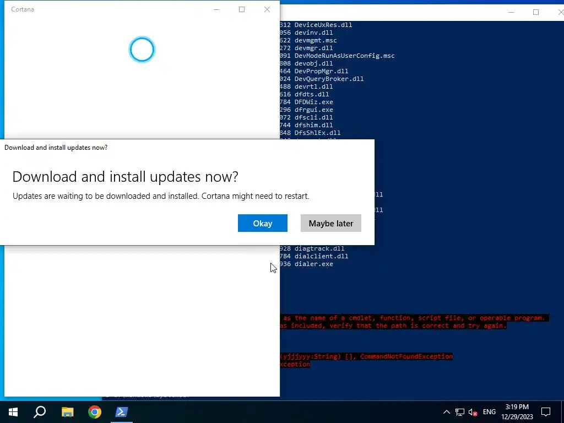Open taskbar Search magnifier
Viewport: 564px width, 423px height.
point(40,412)
